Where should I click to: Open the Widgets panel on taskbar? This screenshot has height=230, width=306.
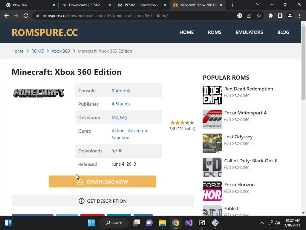(x=8, y=223)
